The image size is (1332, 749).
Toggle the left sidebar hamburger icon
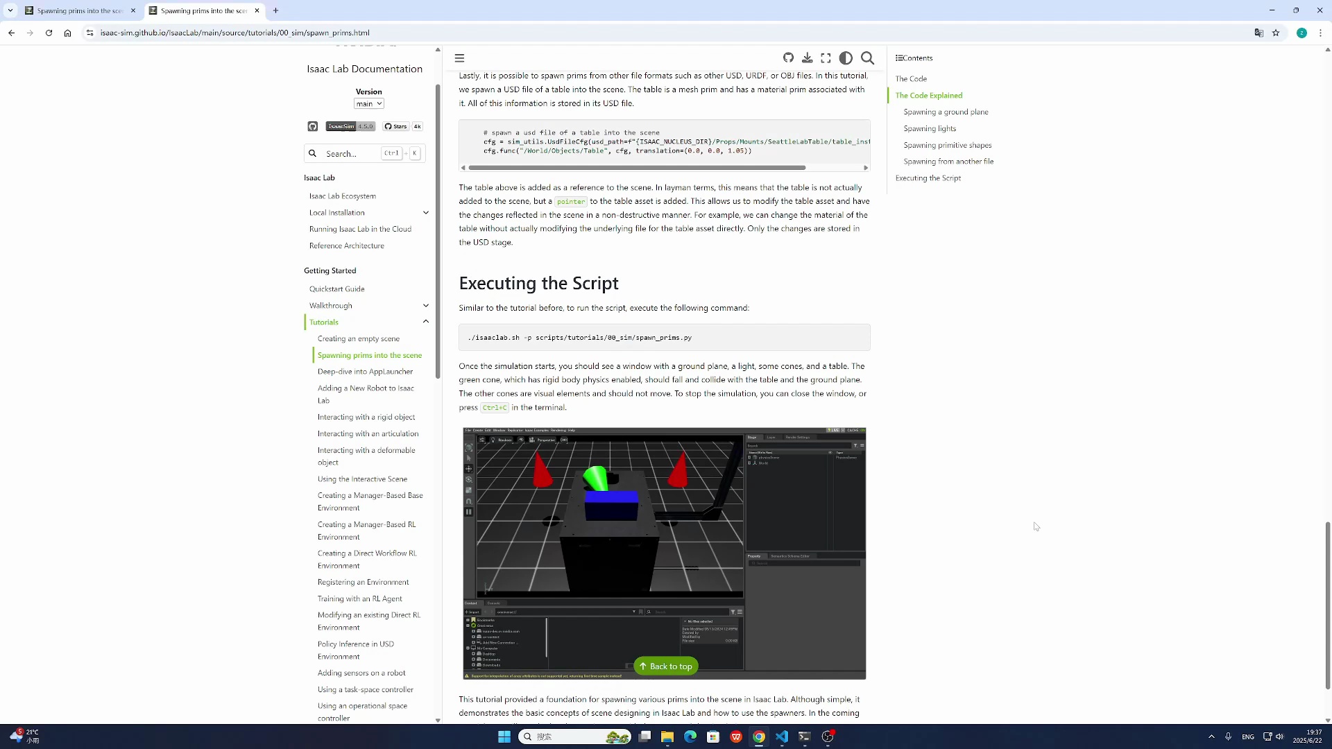pos(459,58)
